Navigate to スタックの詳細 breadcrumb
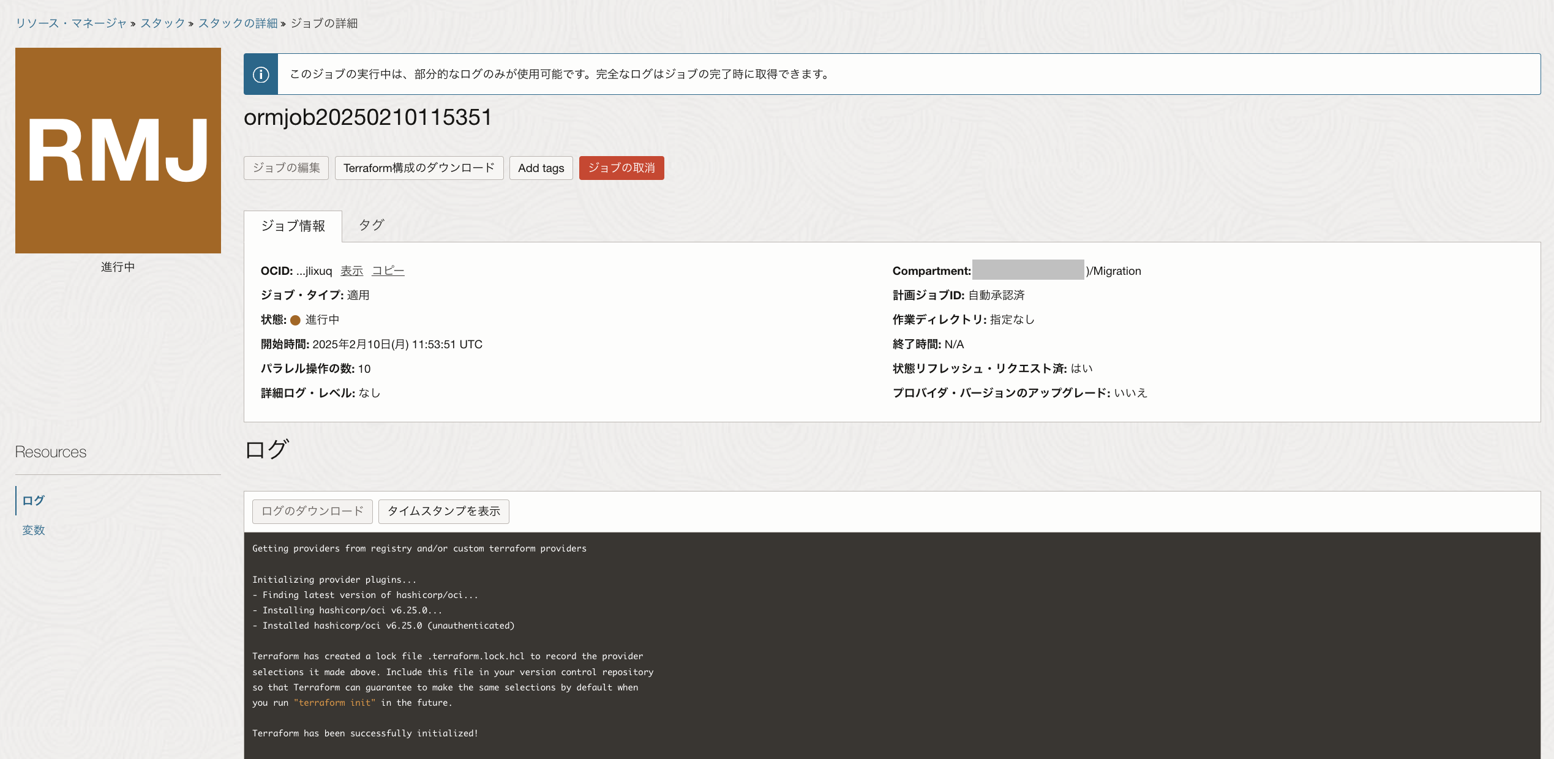 click(x=238, y=23)
